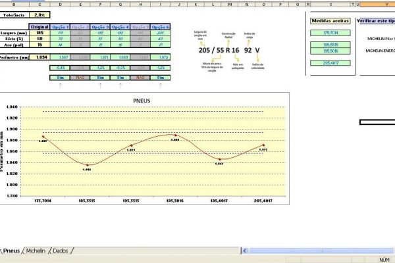This screenshot has width=395, height=263.
Task: Select the Pneus sheet tab
Action: [x=11, y=251]
